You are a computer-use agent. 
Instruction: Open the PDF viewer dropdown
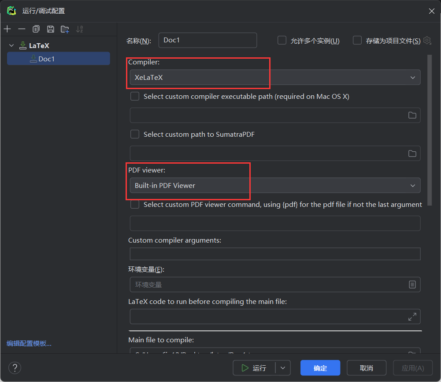tap(275, 186)
